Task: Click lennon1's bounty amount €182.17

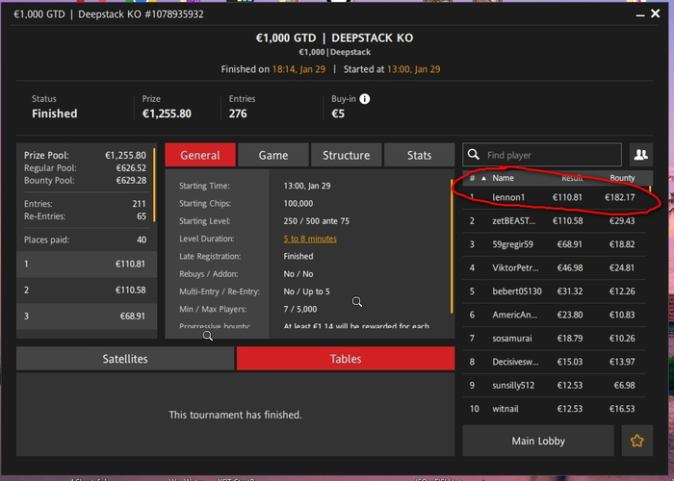Action: [620, 197]
